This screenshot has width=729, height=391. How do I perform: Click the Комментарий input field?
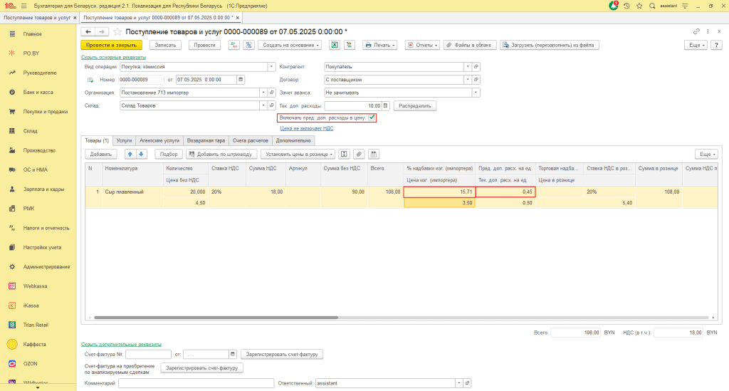(196, 383)
